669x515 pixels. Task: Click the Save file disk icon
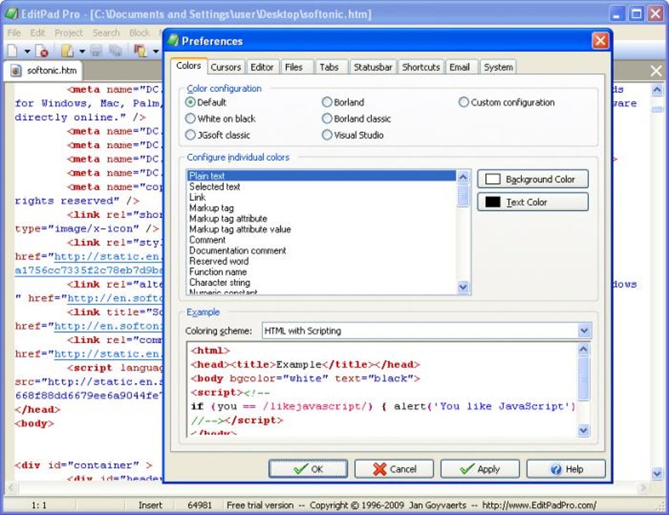click(96, 51)
